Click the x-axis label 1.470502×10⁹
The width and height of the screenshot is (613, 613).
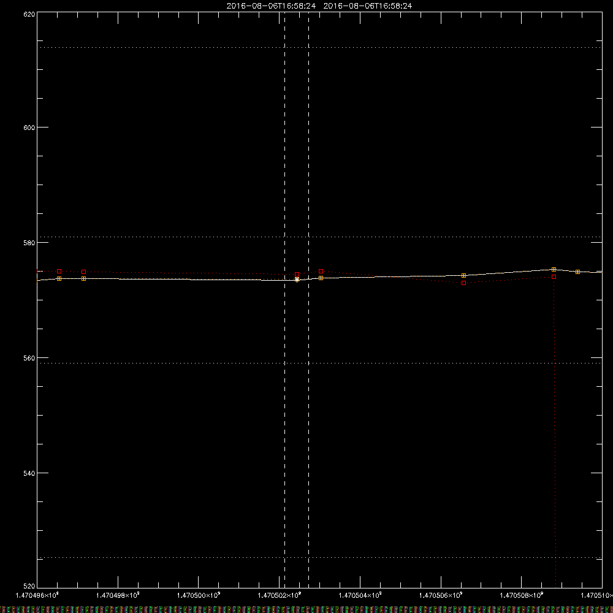(x=280, y=595)
